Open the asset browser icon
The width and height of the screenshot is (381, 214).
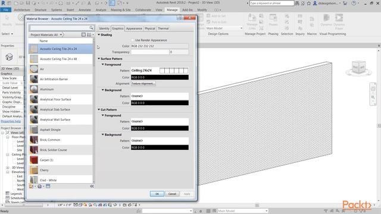pos(48,186)
